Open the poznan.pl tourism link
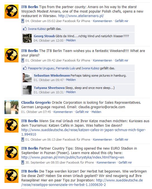The image size is (152, 189). tap(73, 157)
